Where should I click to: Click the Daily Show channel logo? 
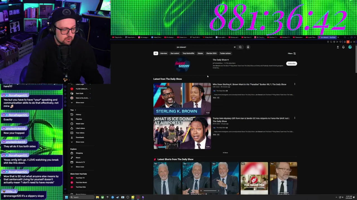point(182,64)
